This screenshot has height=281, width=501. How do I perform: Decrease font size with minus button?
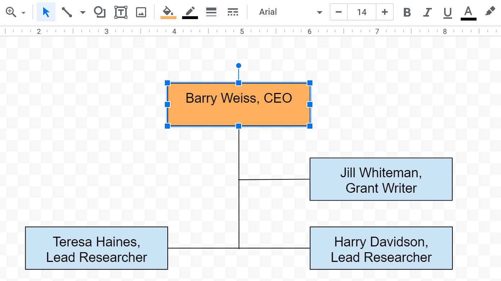pyautogui.click(x=338, y=12)
